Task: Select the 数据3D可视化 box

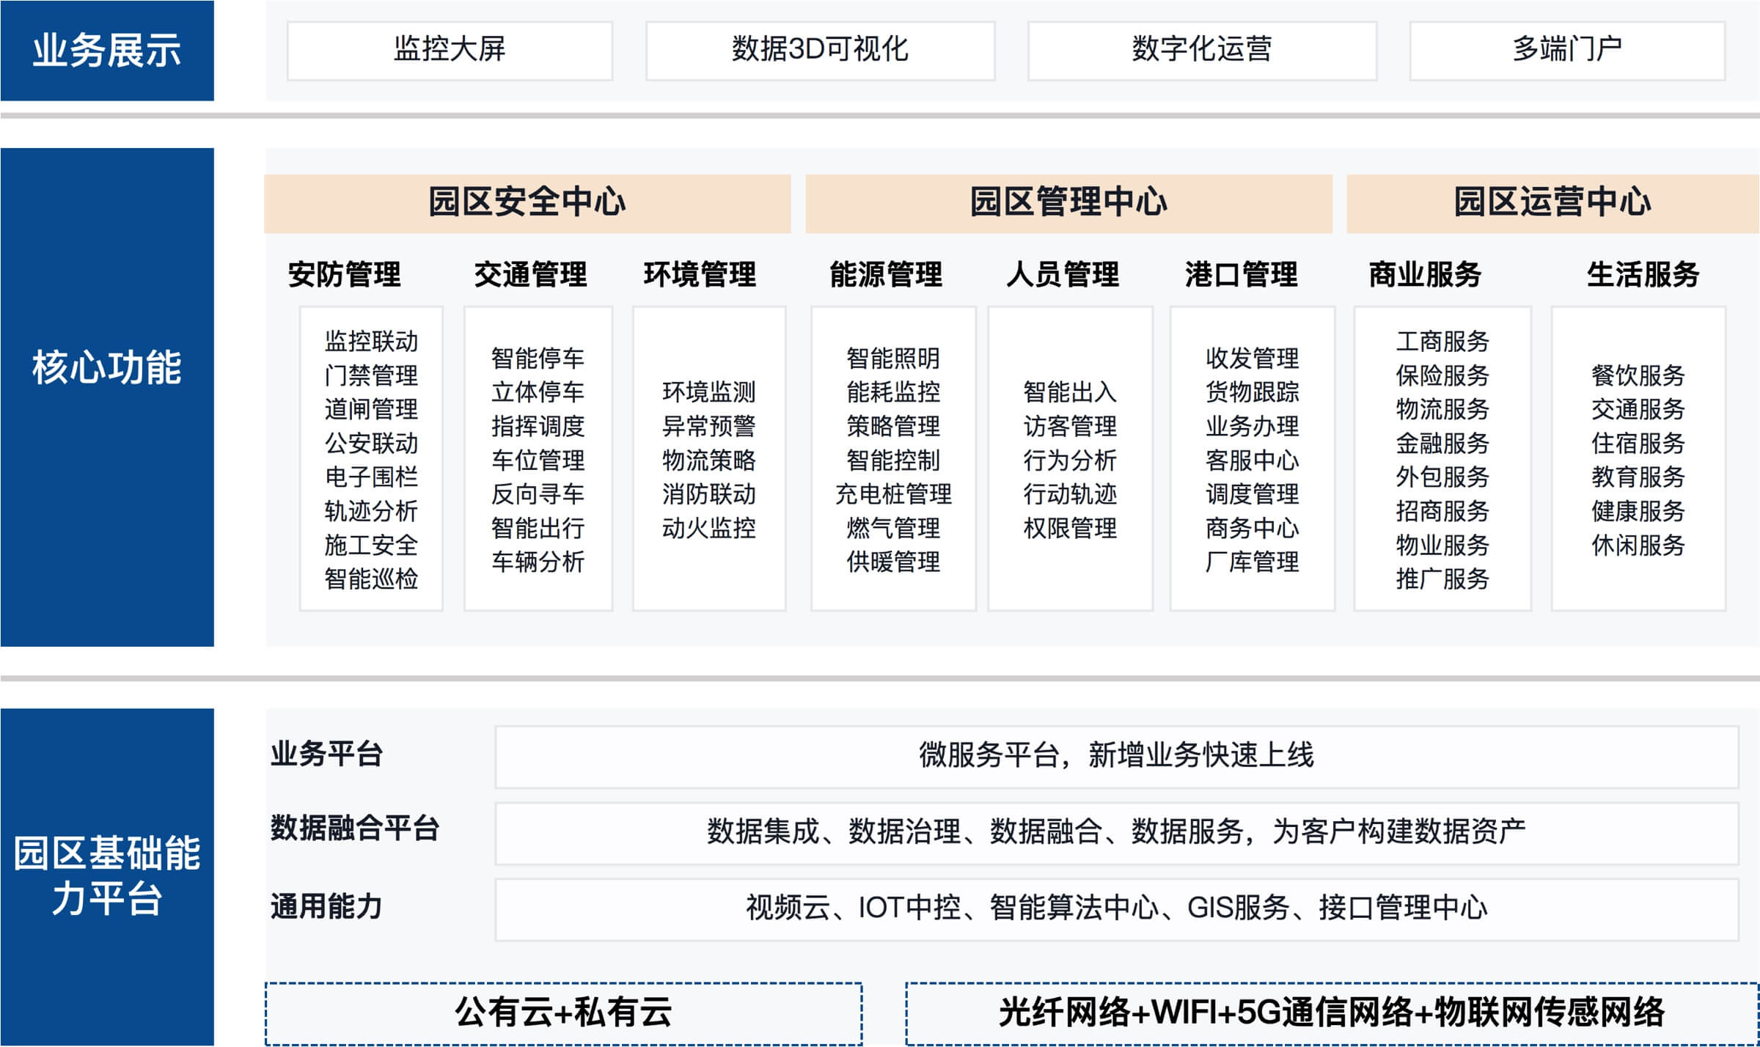Action: coord(820,50)
